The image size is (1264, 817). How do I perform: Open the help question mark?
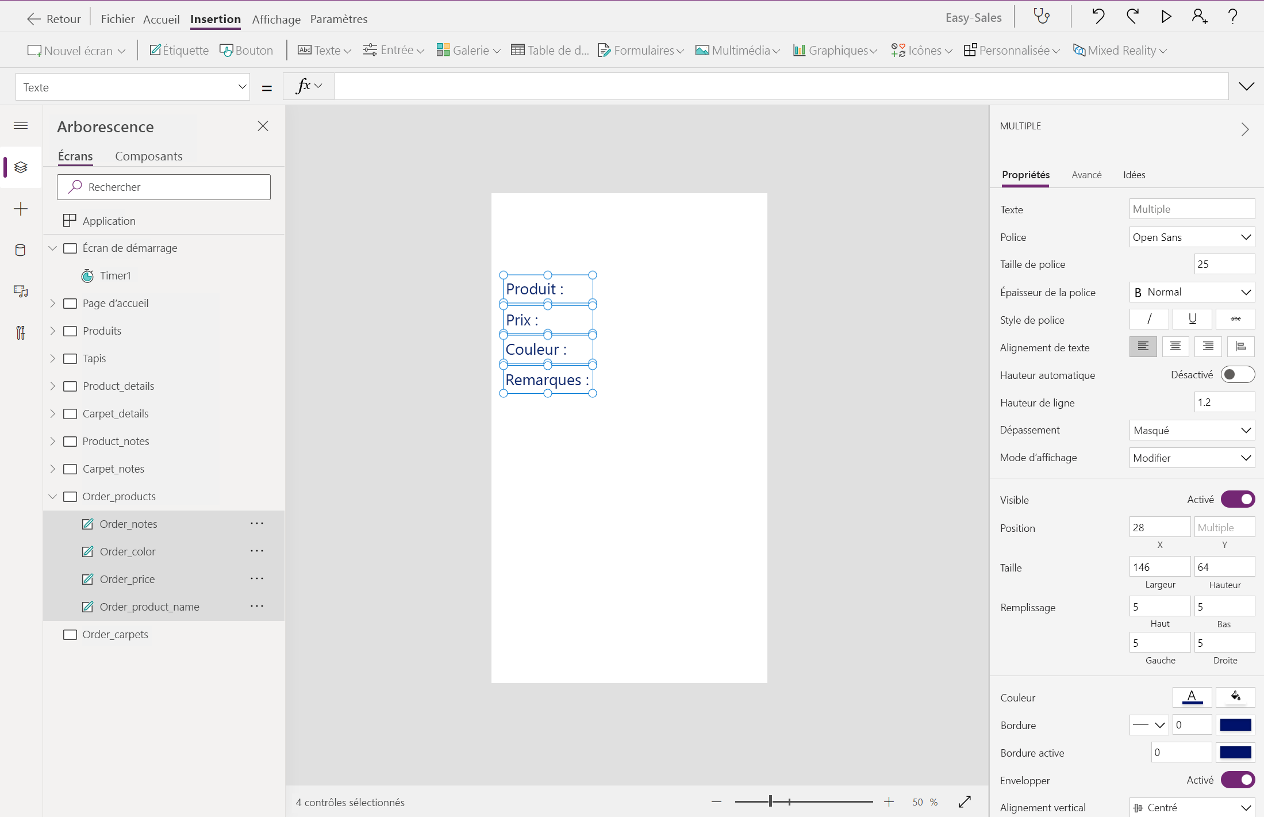pyautogui.click(x=1232, y=16)
